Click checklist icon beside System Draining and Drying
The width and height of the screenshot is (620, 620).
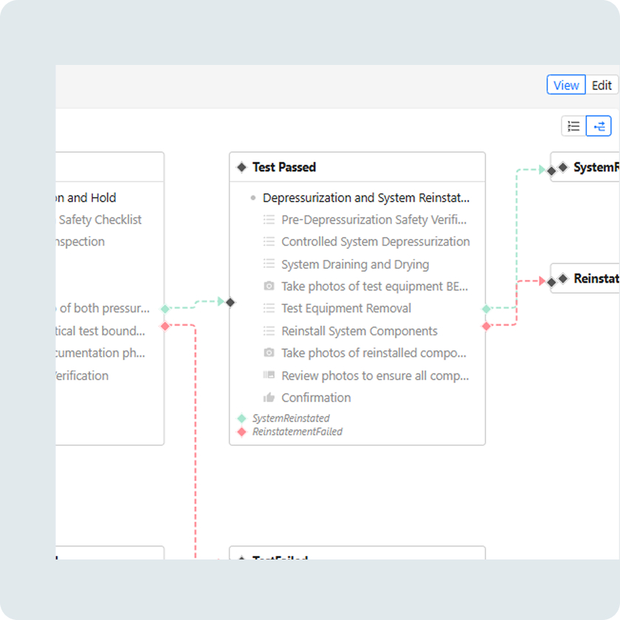click(269, 263)
